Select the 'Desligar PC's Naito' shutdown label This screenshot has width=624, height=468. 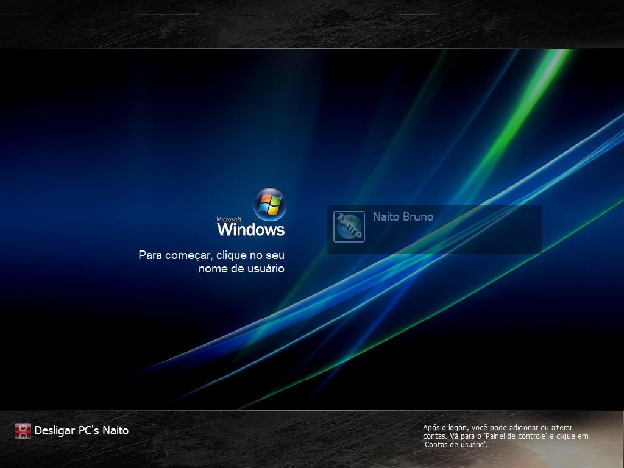point(81,431)
